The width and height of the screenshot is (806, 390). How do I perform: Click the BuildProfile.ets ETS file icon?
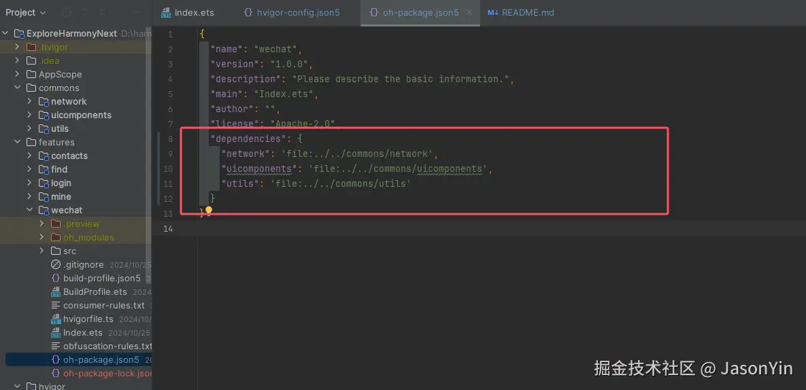56,292
